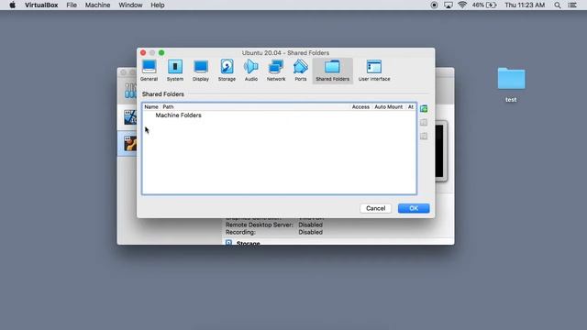Click the clock showing Thu 11:23 AM
The width and height of the screenshot is (587, 330).
pos(525,5)
